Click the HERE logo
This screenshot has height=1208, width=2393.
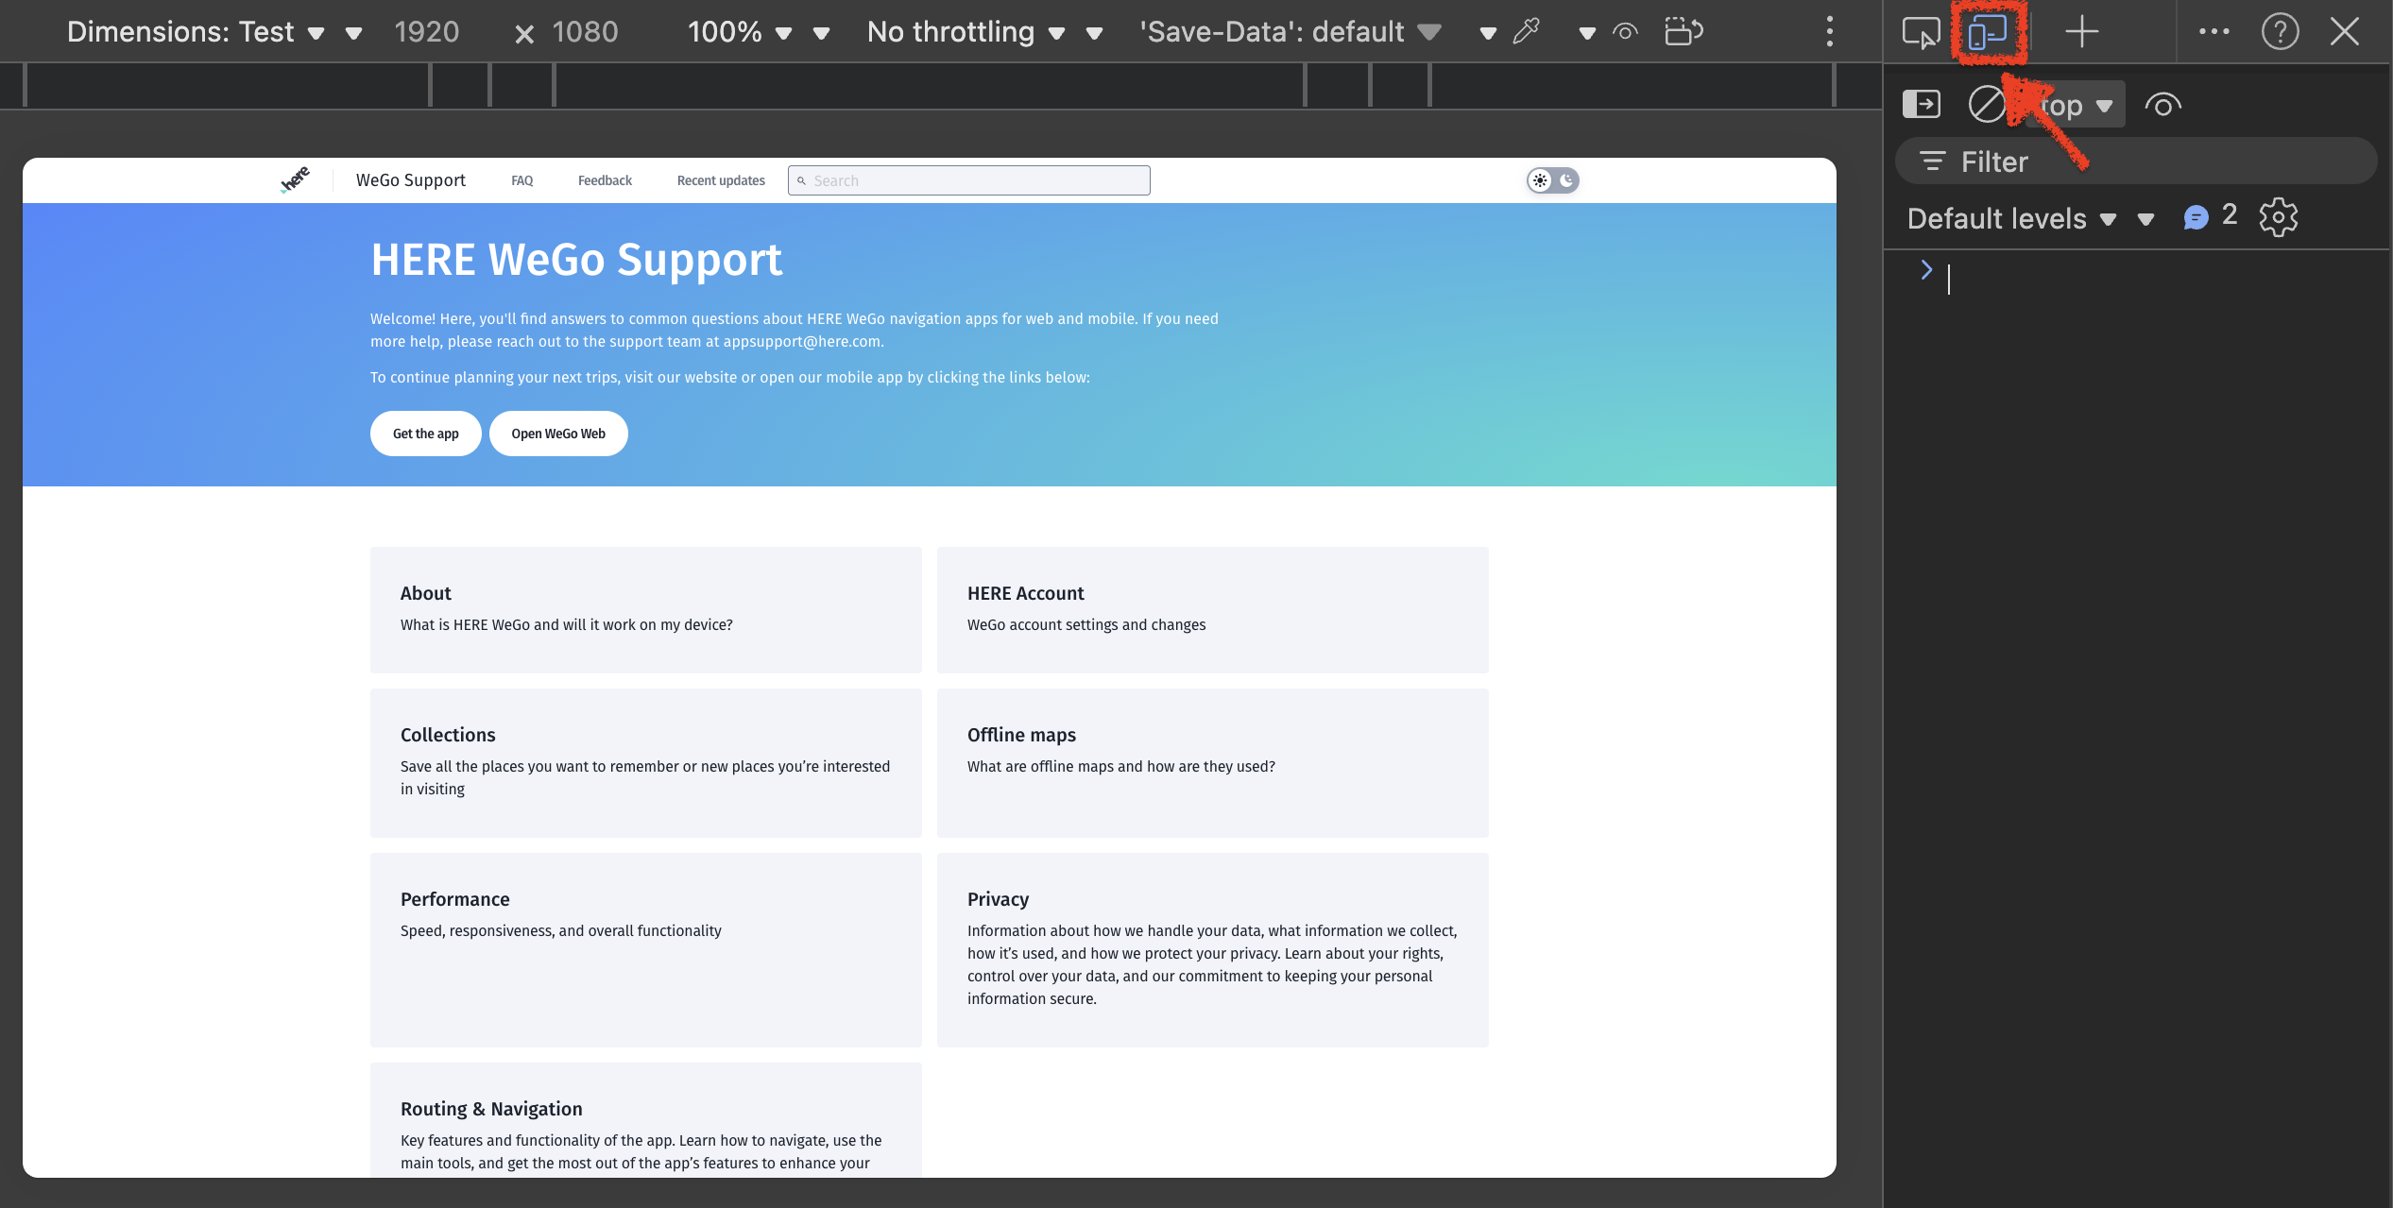tap(295, 179)
